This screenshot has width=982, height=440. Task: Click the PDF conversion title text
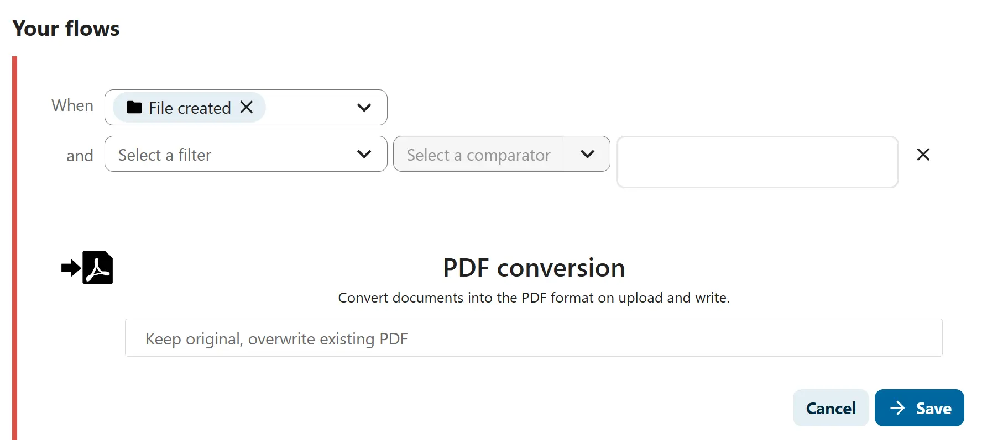coord(533,268)
